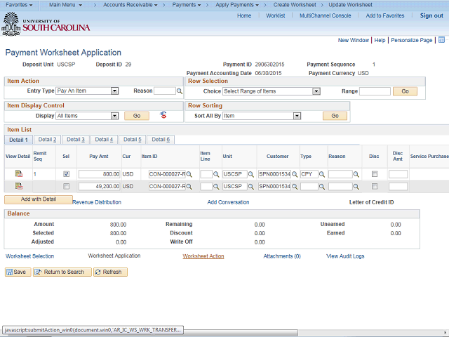The image size is (449, 337).
Task: Click the Range input field in Row Selection
Action: (375, 91)
